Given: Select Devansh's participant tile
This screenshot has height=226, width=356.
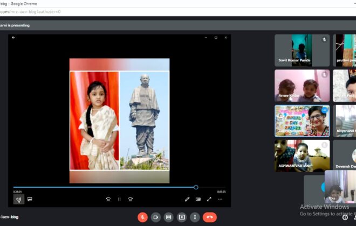Looking at the screenshot, I should [x=345, y=156].
